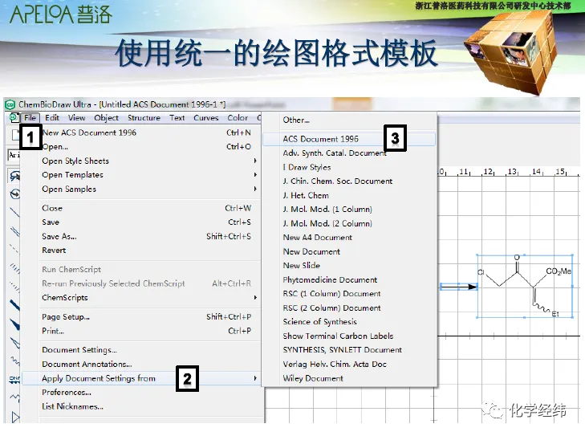Image resolution: width=585 pixels, height=436 pixels.
Task: Select the reaction arrow on the canvas
Action: point(458,287)
